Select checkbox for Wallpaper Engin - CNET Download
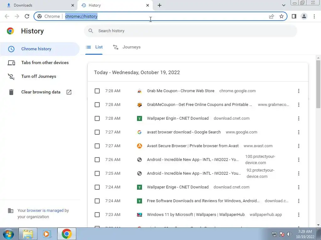The image size is (321, 240). [x=97, y=118]
